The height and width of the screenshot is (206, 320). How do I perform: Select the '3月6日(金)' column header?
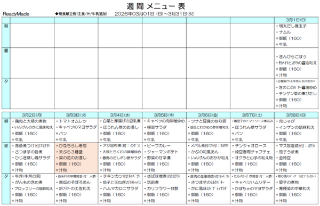[x=208, y=115]
